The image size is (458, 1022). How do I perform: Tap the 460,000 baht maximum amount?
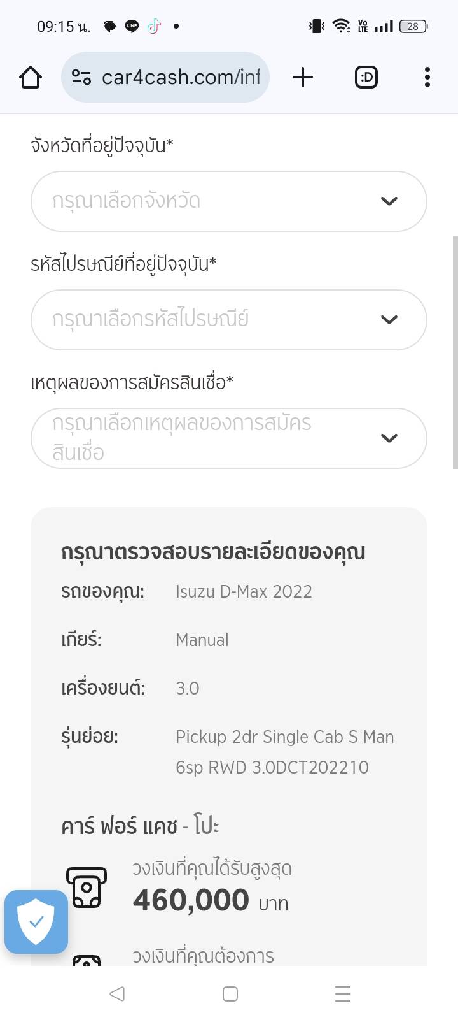click(191, 900)
